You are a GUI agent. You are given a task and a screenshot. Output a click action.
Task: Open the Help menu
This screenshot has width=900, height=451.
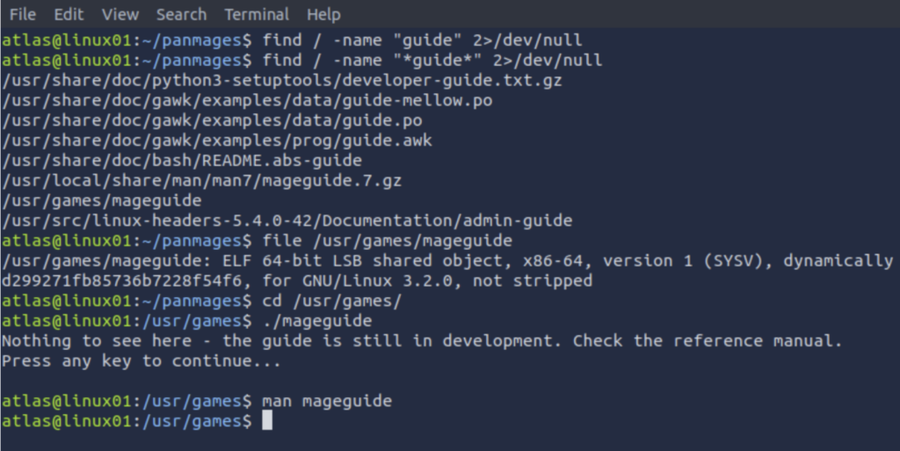pyautogui.click(x=323, y=14)
